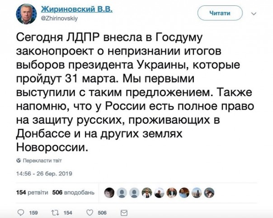Open the tweet options chevron dropdown
Screen dimensions: 273x218
click(253, 14)
